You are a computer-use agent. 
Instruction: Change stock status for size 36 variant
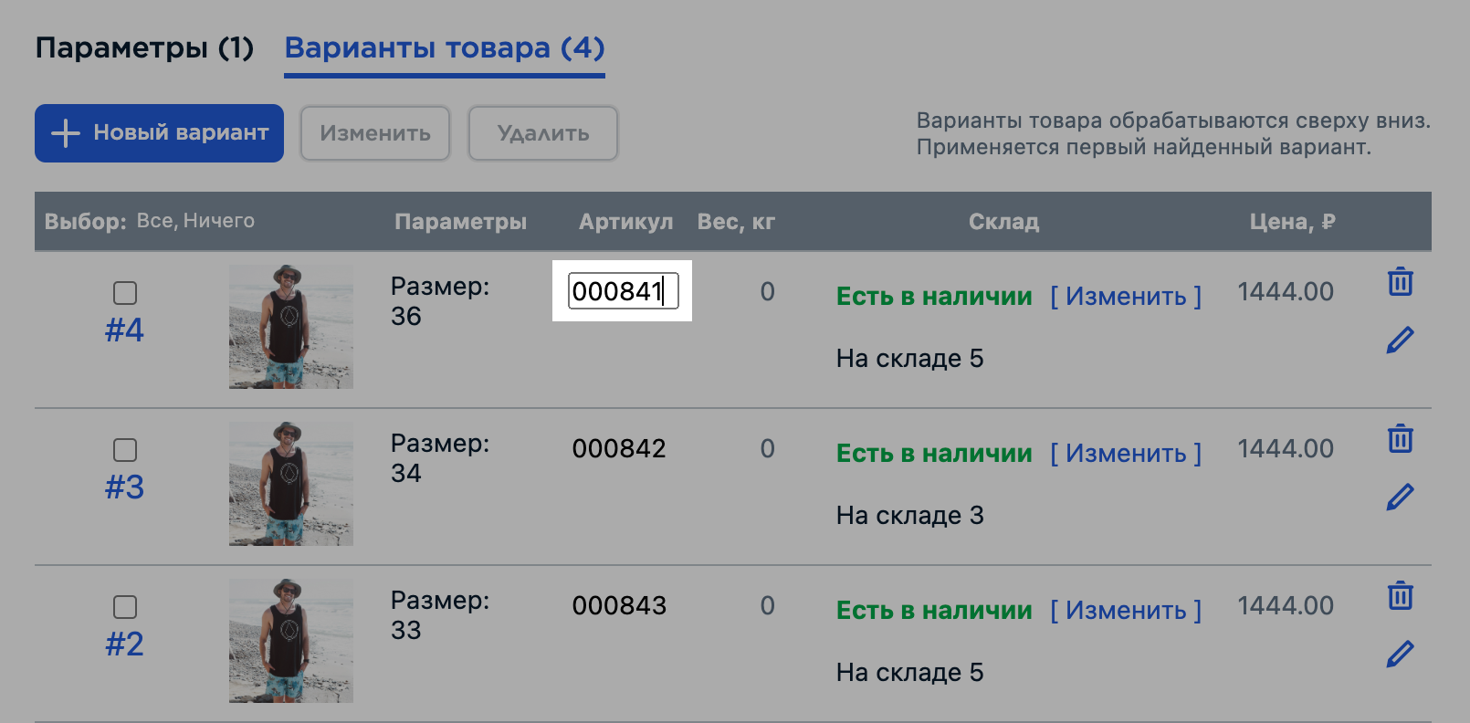click(1126, 296)
